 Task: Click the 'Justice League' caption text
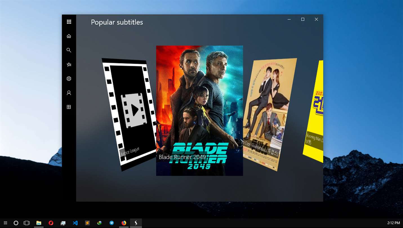130,151
